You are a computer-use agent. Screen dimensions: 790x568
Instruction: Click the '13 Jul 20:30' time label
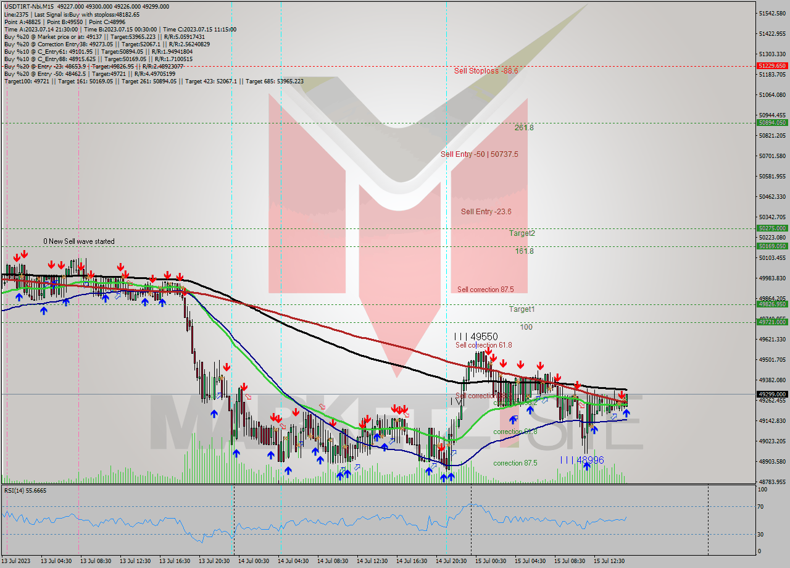coord(215,561)
